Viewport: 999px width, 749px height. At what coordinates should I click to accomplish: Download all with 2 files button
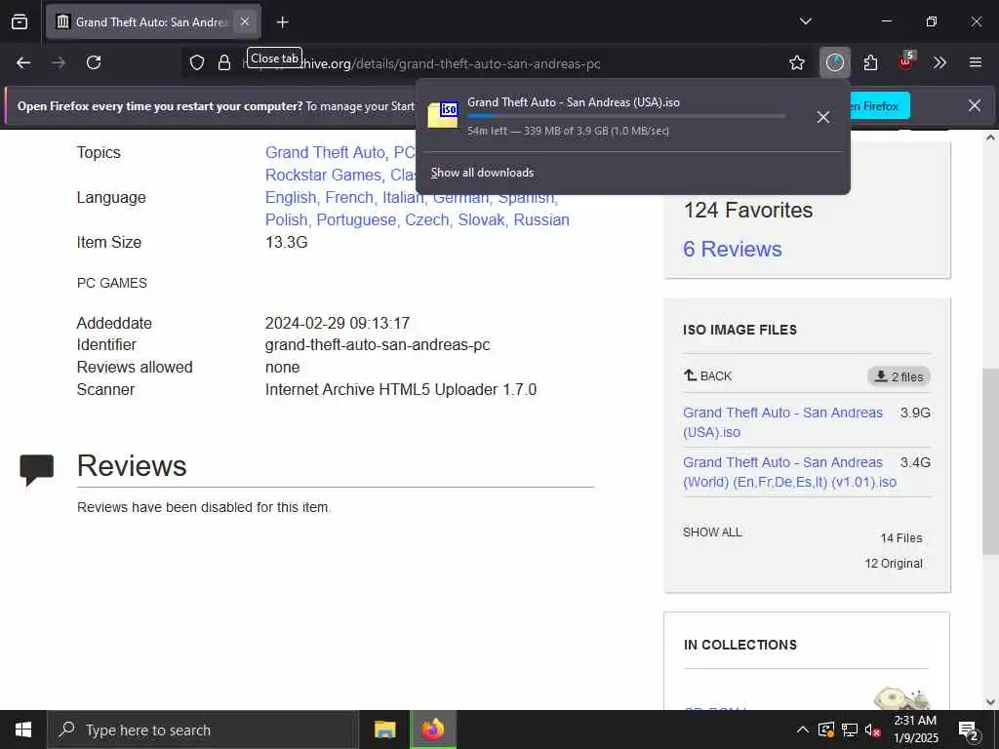tap(899, 376)
